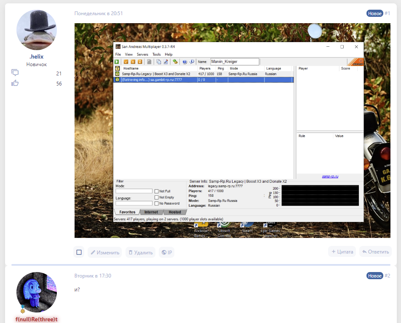Click the lock icon beside Samp-Rp.Ru Legacy
This screenshot has width=401, height=323.
click(118, 74)
